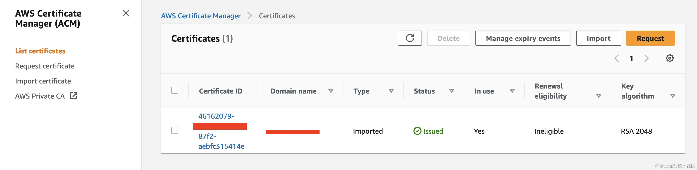Click the refresh certificates icon button
Image resolution: width=697 pixels, height=170 pixels.
click(410, 38)
